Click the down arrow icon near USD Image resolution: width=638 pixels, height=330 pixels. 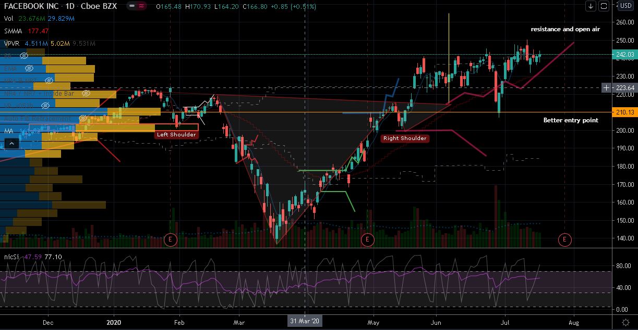[x=591, y=6]
